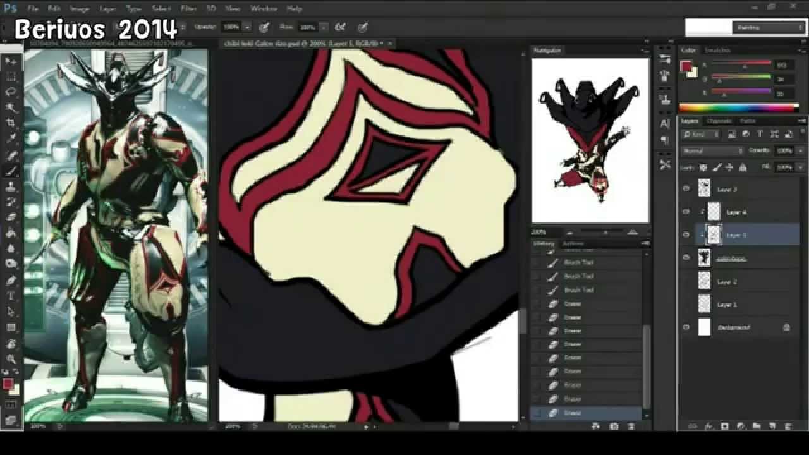
Task: Add a layer mask from the Layers panel bottom
Action: pyautogui.click(x=725, y=427)
